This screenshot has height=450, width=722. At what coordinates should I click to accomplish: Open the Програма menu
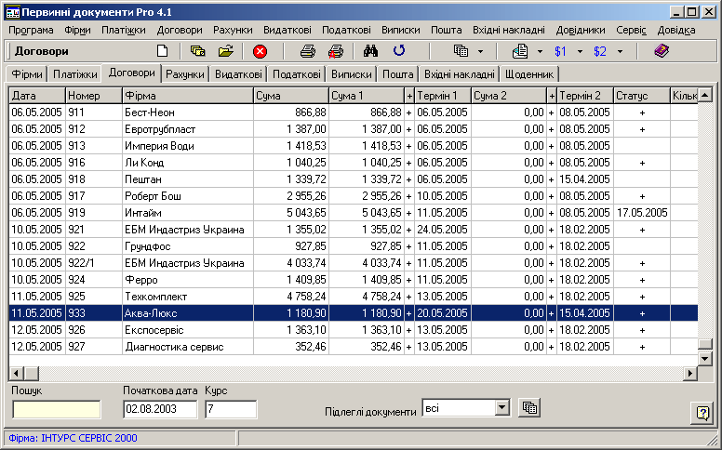point(31,30)
